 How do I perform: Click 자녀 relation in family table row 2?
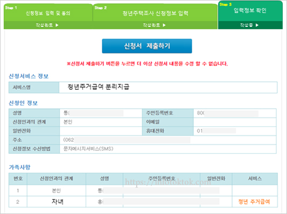click(58, 202)
